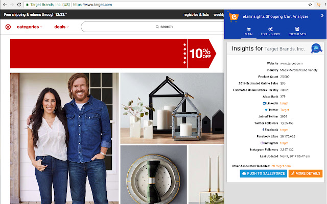This screenshot has height=204, width=327.
Task: Open the intl.target.com associated website link
Action: pyautogui.click(x=281, y=166)
